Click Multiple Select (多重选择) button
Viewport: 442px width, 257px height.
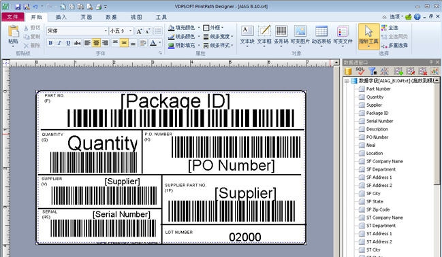394,45
